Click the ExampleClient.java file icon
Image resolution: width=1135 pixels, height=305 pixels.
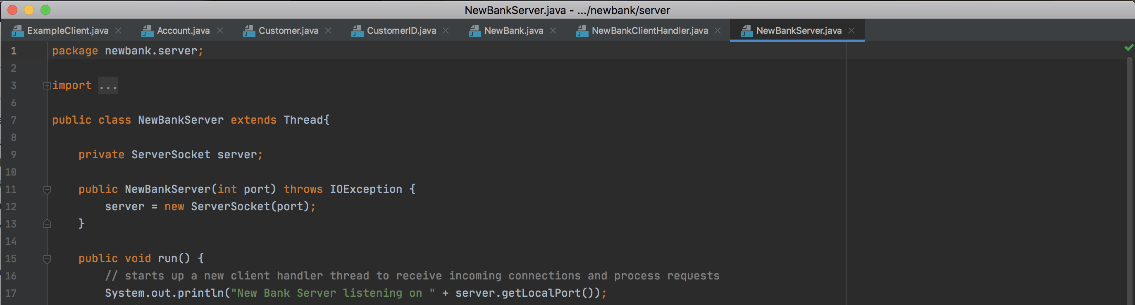(x=18, y=30)
